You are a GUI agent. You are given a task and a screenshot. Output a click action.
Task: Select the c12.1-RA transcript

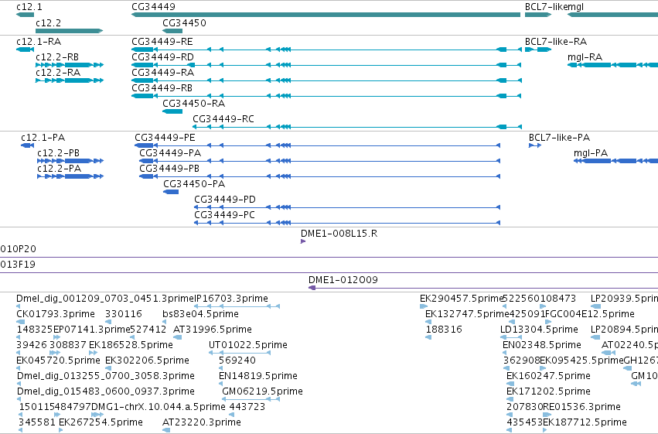[x=26, y=50]
